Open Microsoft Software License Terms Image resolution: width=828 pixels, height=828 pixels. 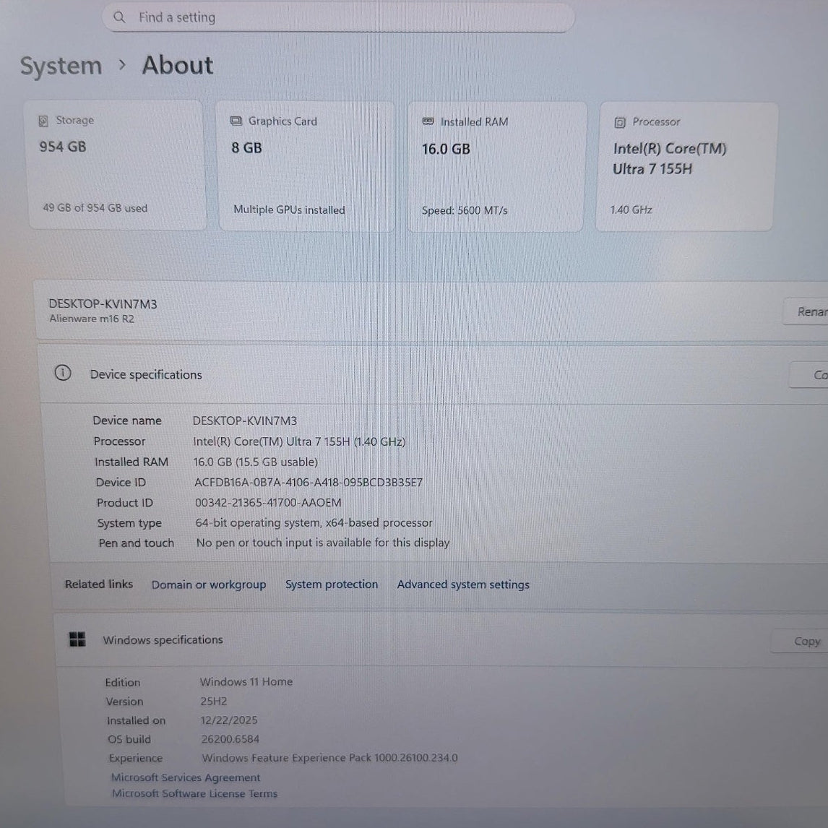pyautogui.click(x=194, y=793)
